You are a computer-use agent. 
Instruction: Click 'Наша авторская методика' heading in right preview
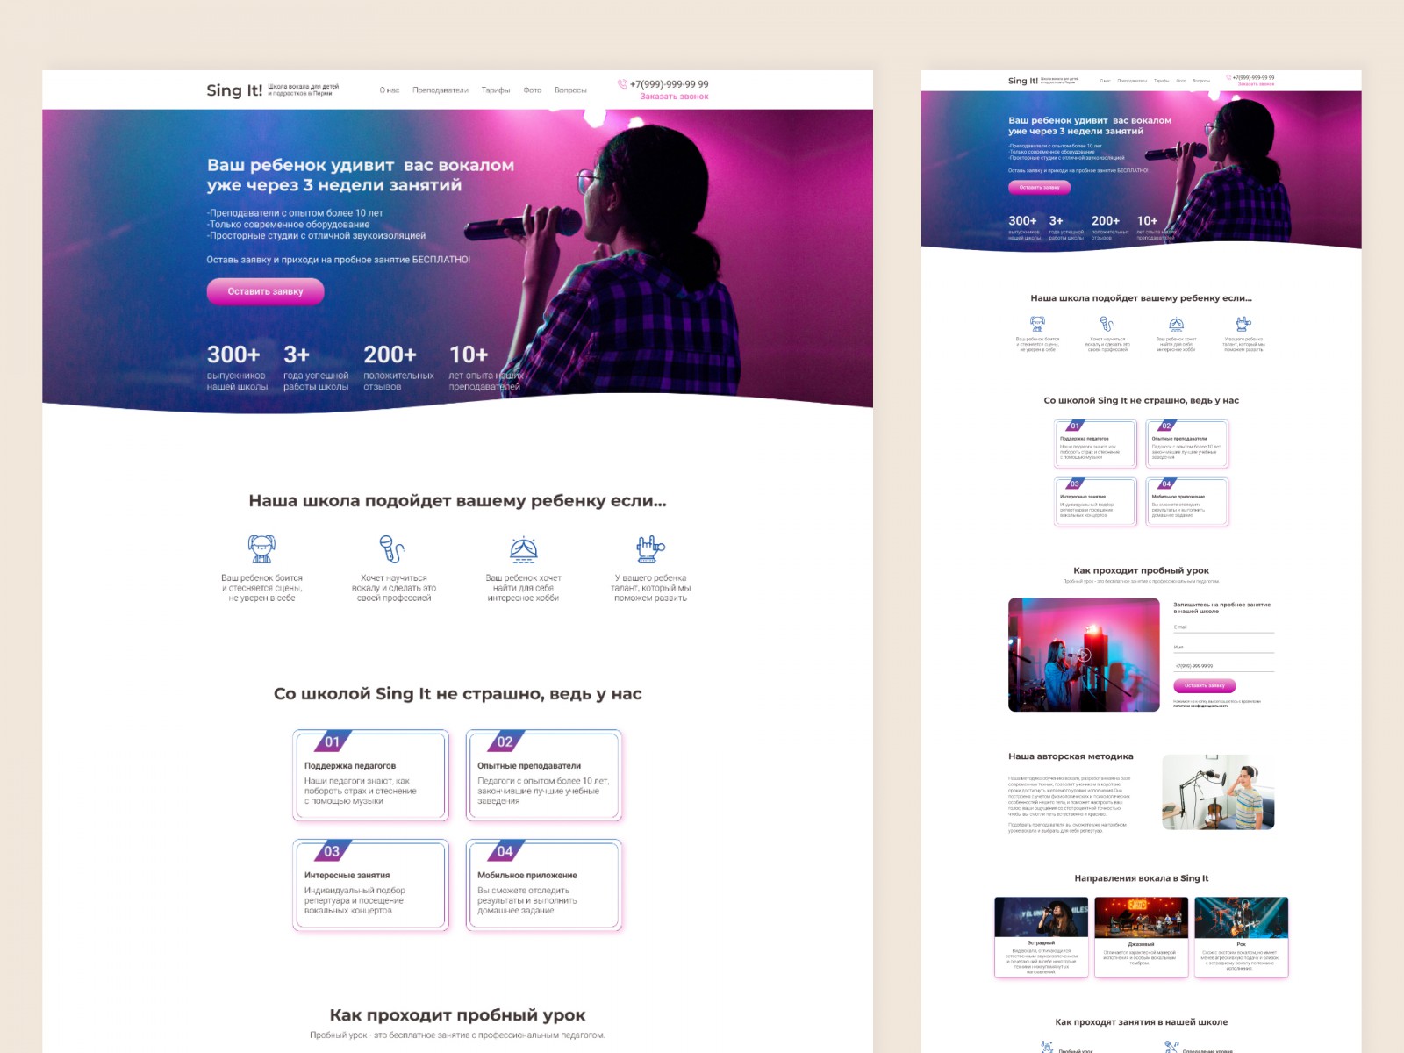point(1071,756)
